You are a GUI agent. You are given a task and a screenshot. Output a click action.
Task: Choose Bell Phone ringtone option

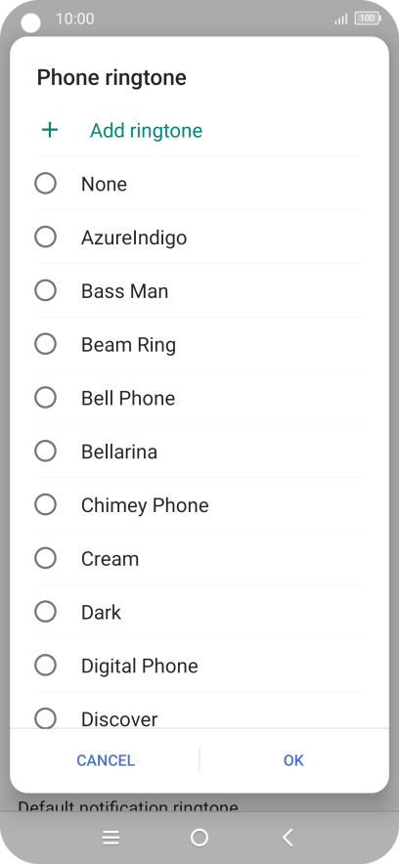point(199,398)
